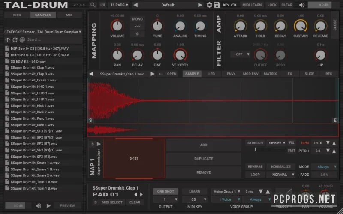Select SS EDM Kit - 54 D.wav

tap(43, 61)
